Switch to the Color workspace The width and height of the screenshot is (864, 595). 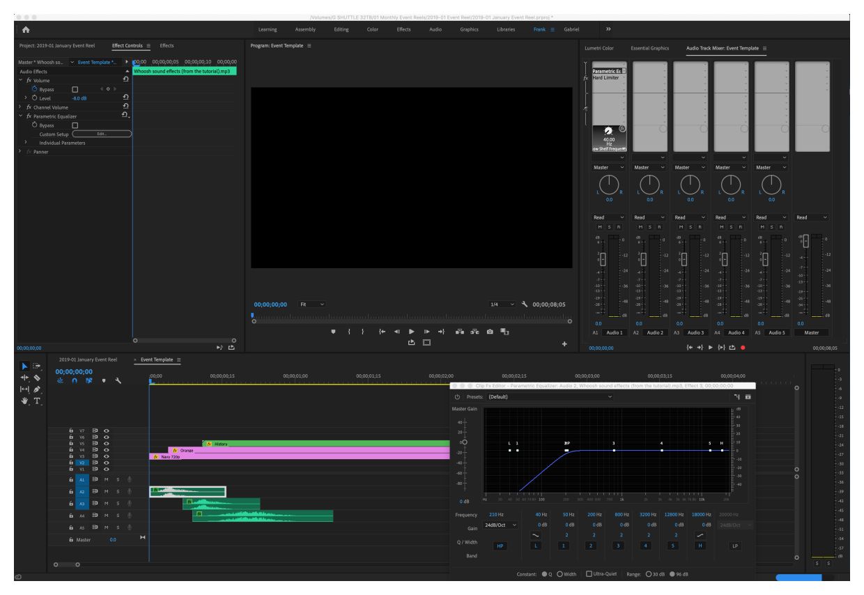[373, 29]
